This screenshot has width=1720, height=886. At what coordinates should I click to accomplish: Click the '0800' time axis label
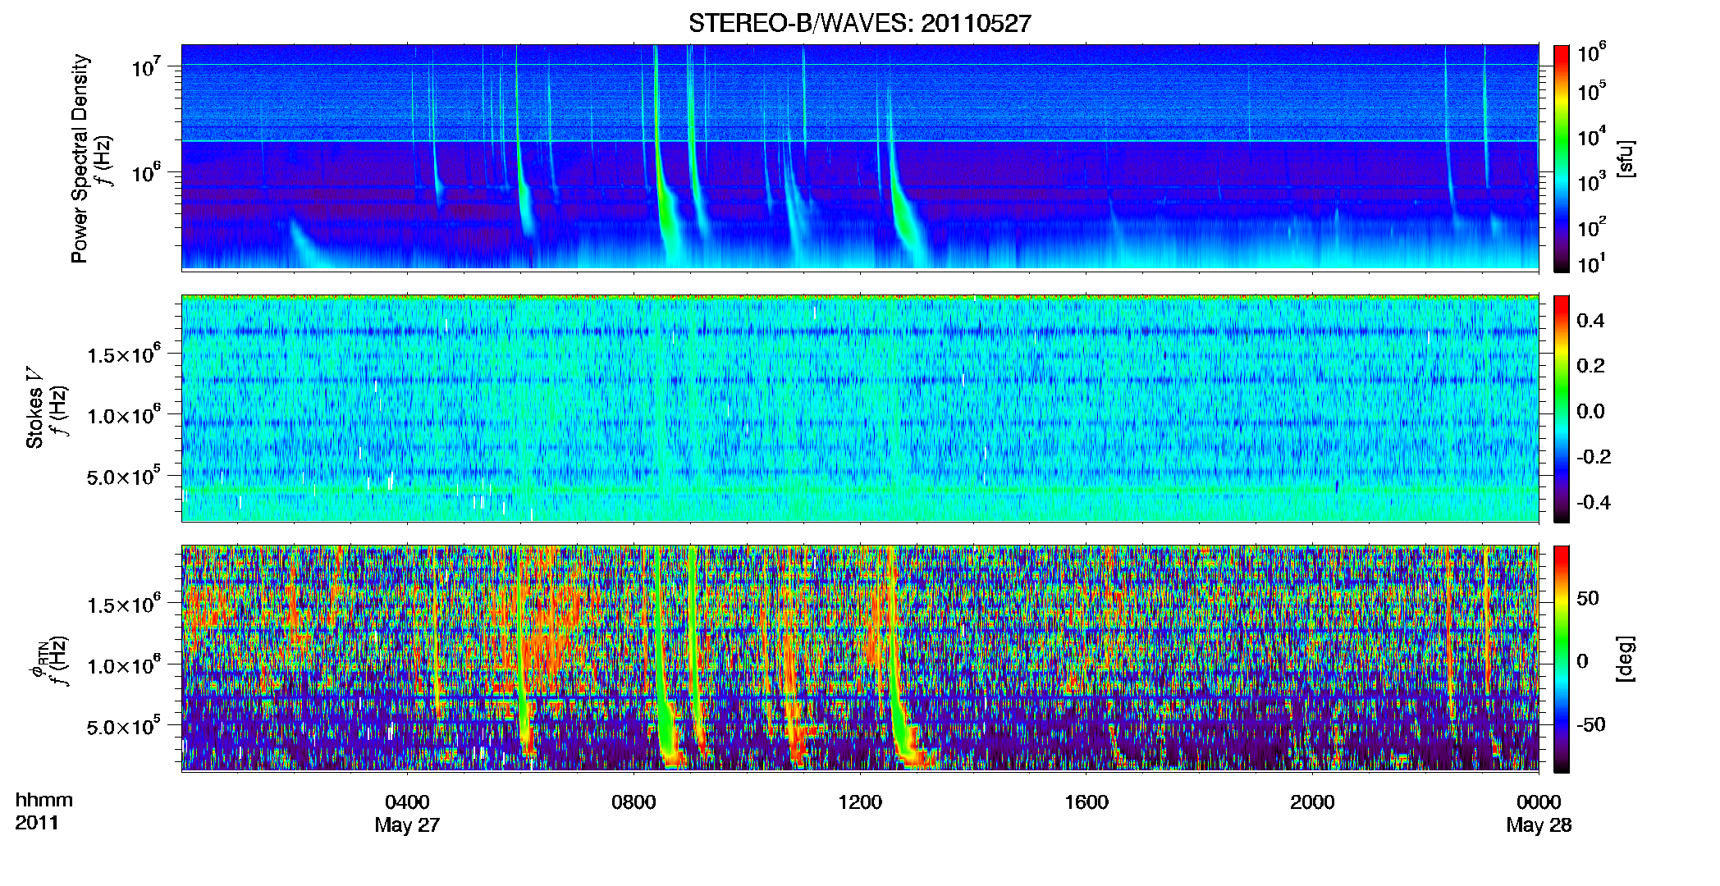point(634,802)
